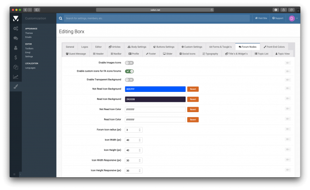Click the Invision logo at top left
The height and width of the screenshot is (190, 310).
(x=16, y=18)
